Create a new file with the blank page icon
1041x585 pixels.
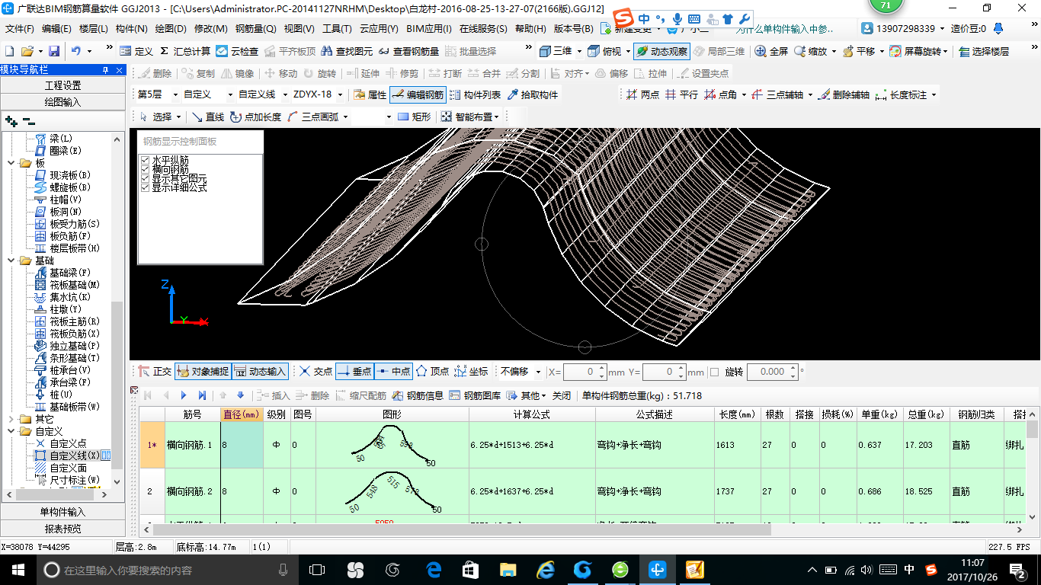[9, 51]
